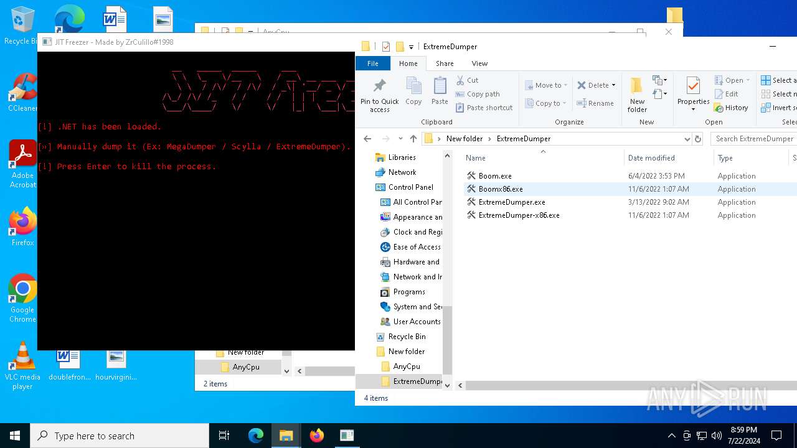The height and width of the screenshot is (448, 797).
Task: Open the recent locations dropdown chevron
Action: (x=400, y=139)
